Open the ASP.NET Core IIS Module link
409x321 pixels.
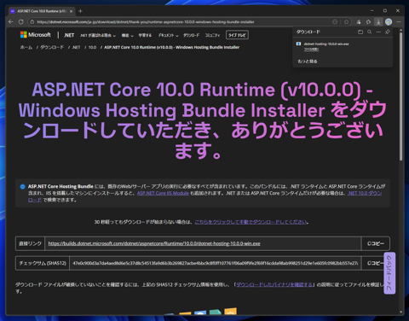pyautogui.click(x=163, y=193)
